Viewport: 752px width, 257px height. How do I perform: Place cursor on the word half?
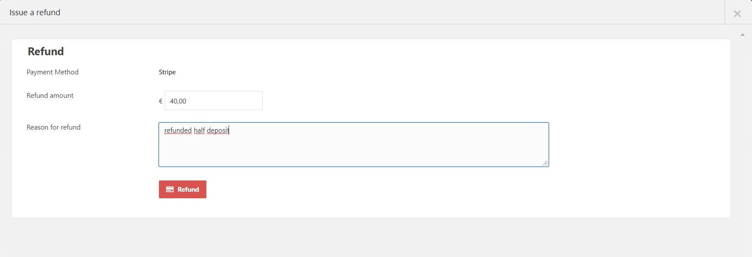(199, 130)
